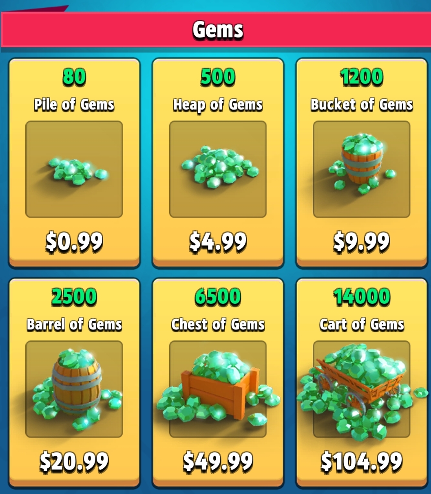The height and width of the screenshot is (494, 431).
Task: Select the 6500 gems amount text
Action: click(218, 297)
